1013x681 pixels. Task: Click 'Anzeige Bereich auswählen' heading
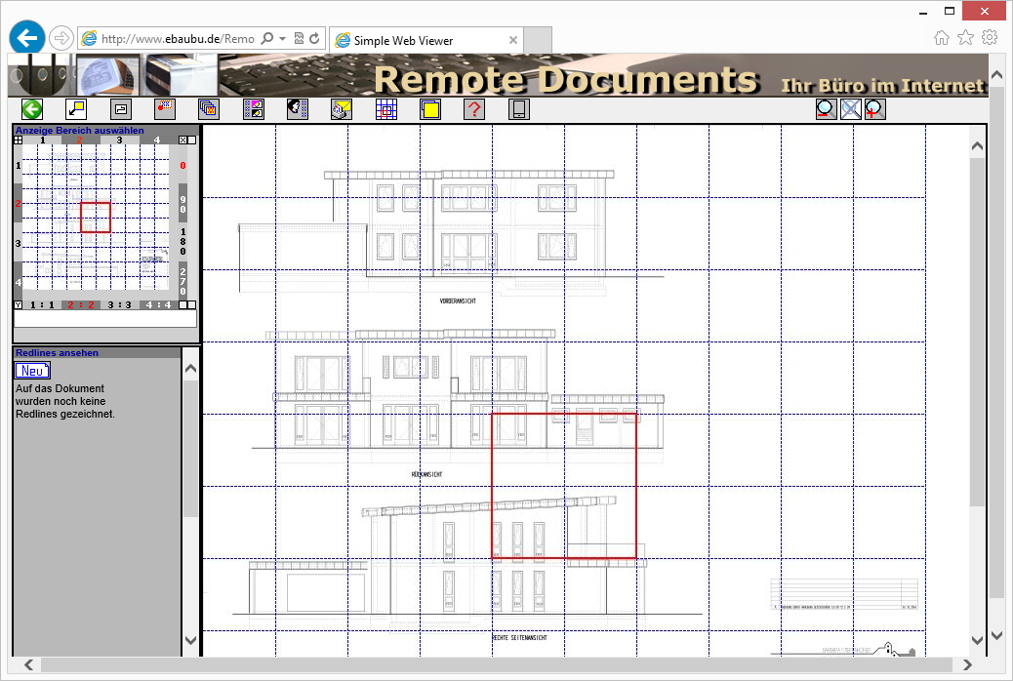[79, 131]
